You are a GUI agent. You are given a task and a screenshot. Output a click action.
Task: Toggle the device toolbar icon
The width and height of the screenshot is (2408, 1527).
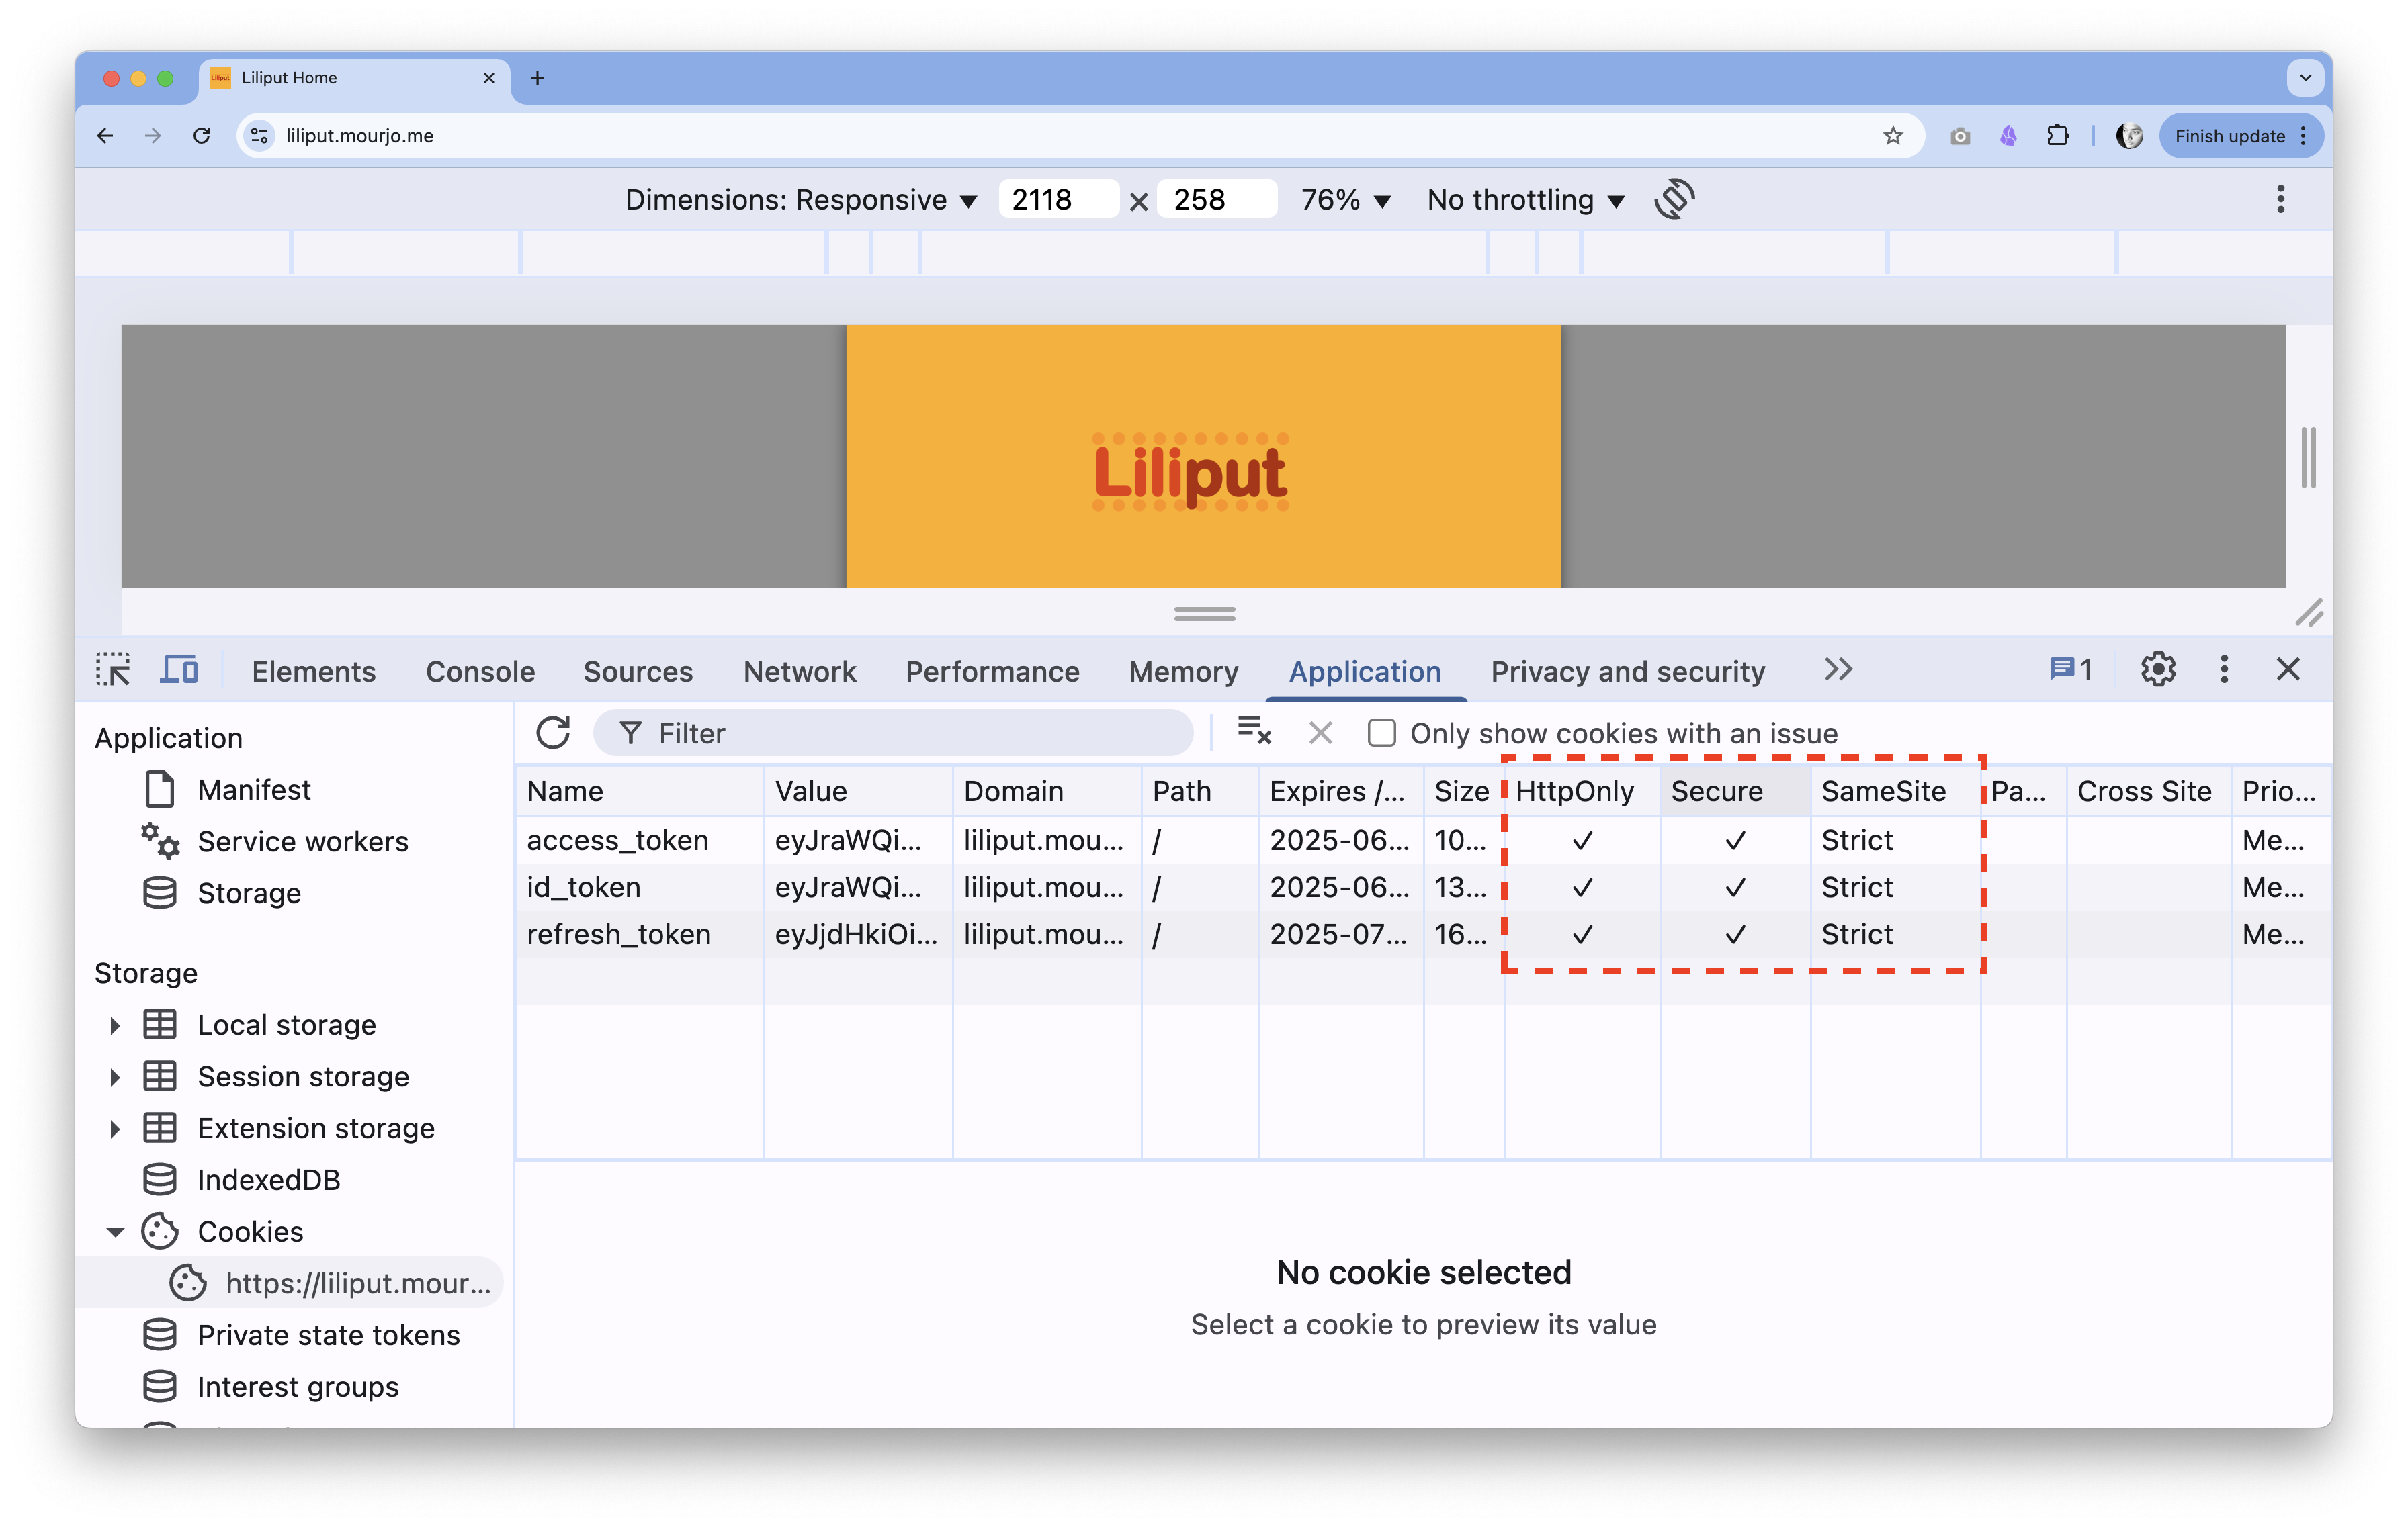179,669
